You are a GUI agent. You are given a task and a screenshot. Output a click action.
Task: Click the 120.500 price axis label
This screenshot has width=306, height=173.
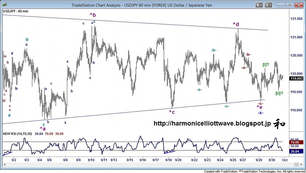296,55
